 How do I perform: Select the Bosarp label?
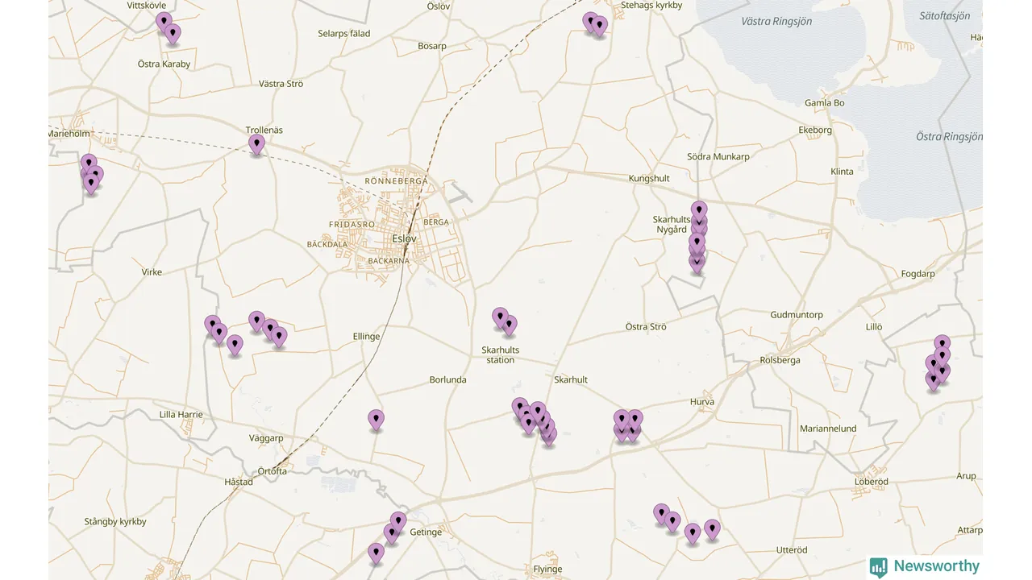pos(432,46)
